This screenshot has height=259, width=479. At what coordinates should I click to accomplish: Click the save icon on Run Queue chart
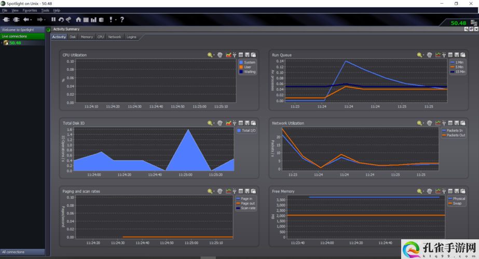(457, 55)
